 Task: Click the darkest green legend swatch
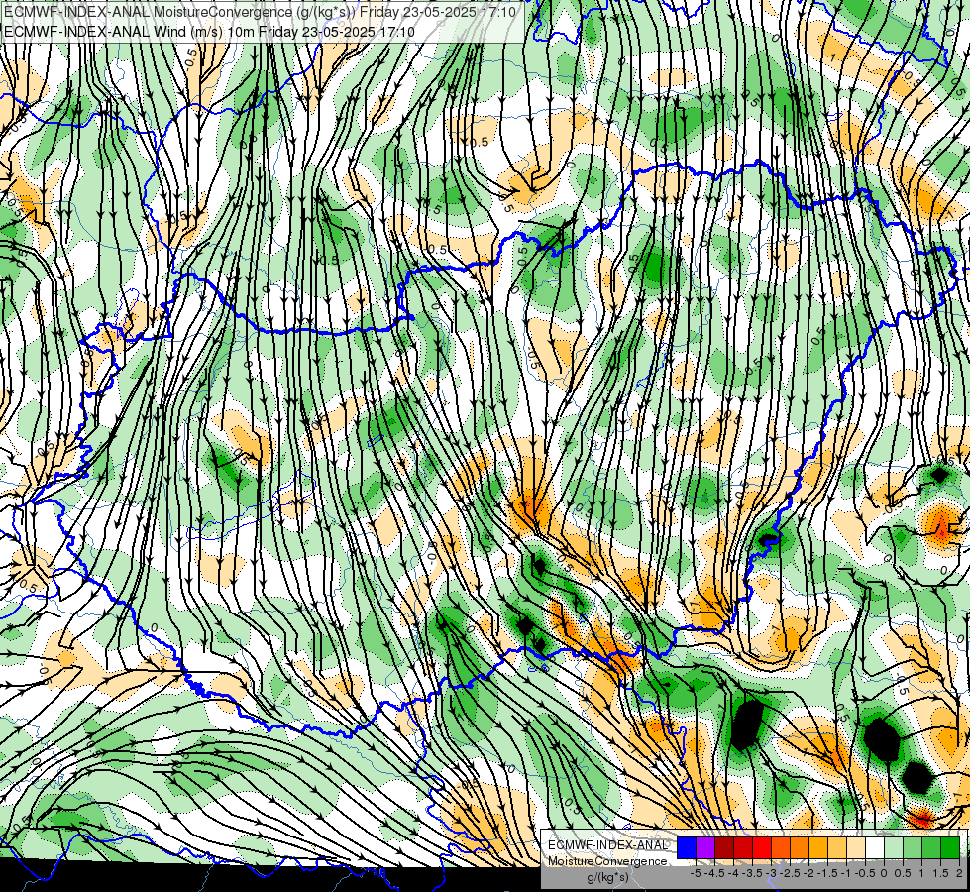pos(950,848)
